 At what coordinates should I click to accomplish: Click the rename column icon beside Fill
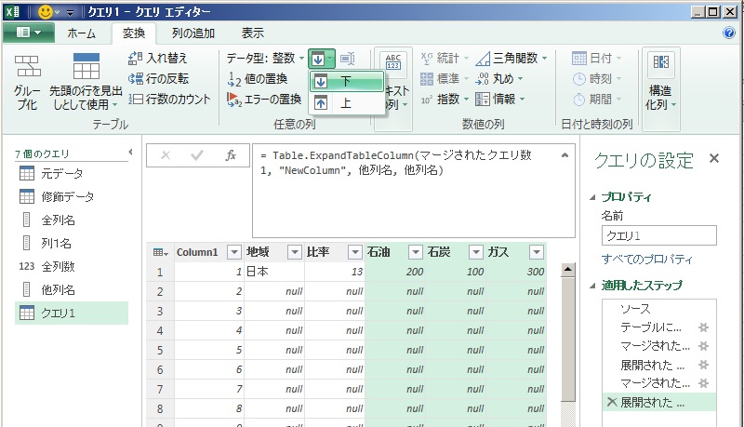click(348, 59)
